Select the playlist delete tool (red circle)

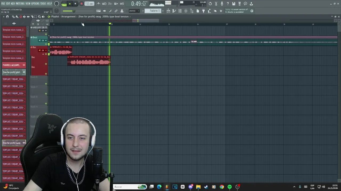(21, 17)
